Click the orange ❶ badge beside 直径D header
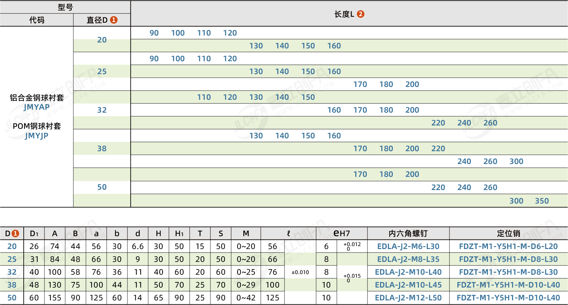 click(114, 20)
